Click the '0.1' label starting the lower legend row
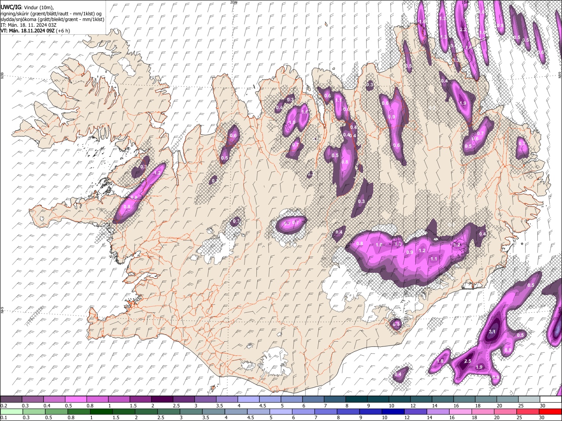562x421 pixels. tap(4, 417)
